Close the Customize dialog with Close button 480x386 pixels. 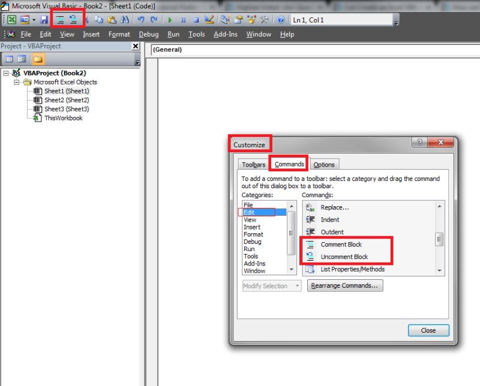[428, 330]
